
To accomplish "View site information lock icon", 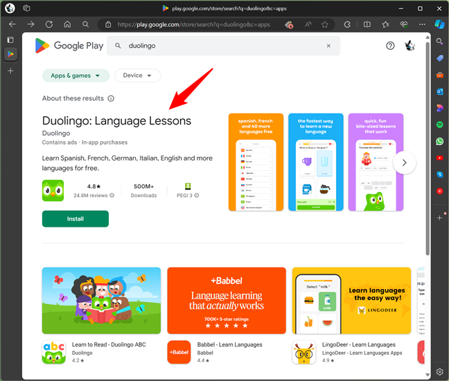I will click(x=108, y=25).
